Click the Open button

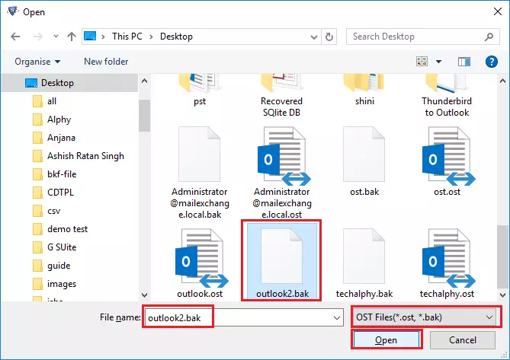386,340
